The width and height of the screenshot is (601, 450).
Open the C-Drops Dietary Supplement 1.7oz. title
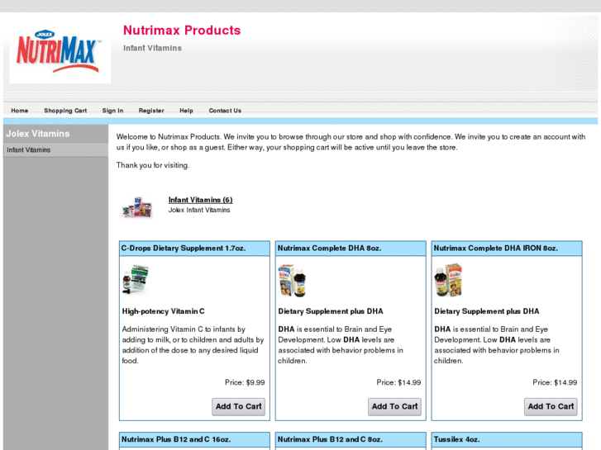184,249
